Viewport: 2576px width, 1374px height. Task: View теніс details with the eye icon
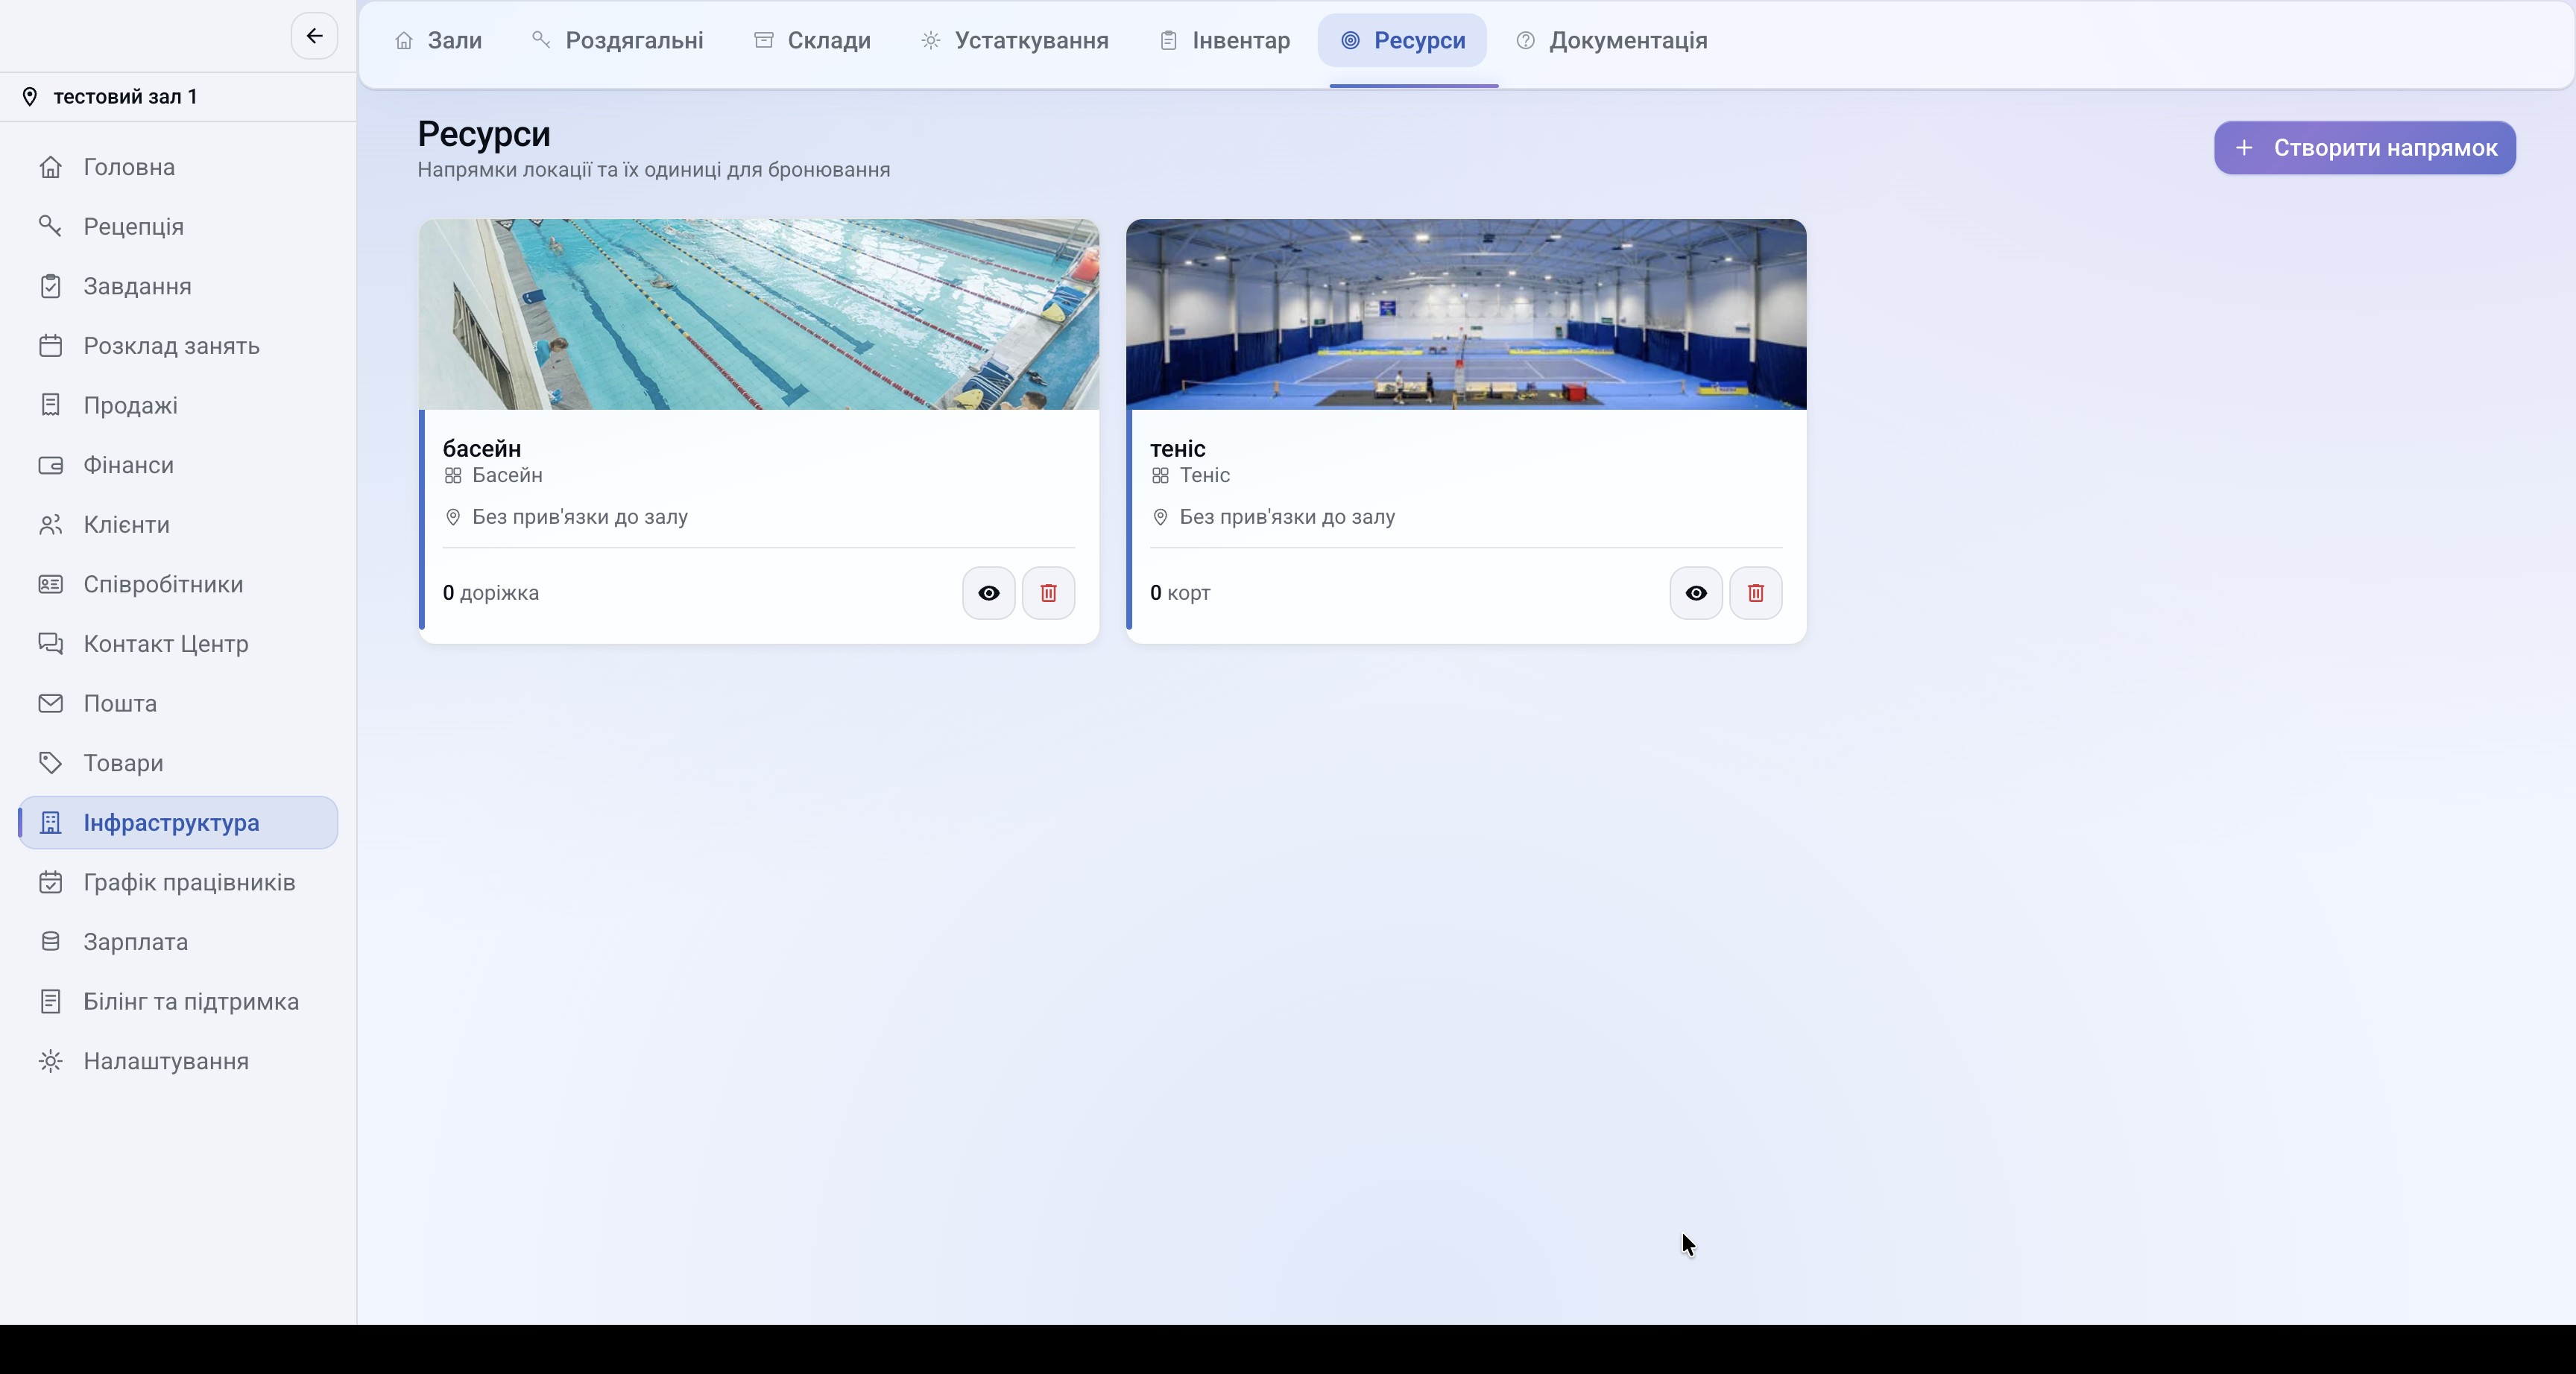[1696, 593]
